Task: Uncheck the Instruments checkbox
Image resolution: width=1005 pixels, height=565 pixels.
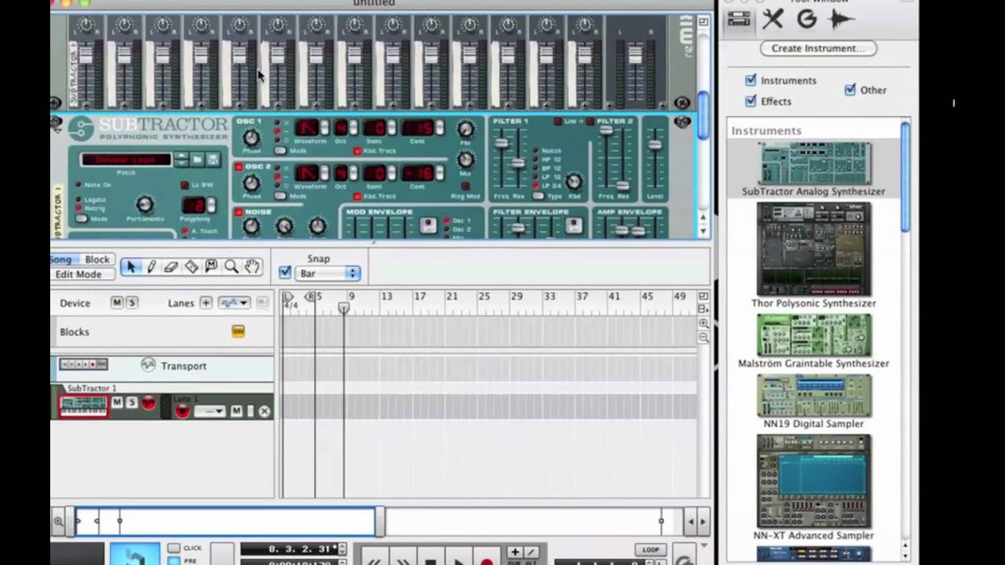Action: click(751, 80)
